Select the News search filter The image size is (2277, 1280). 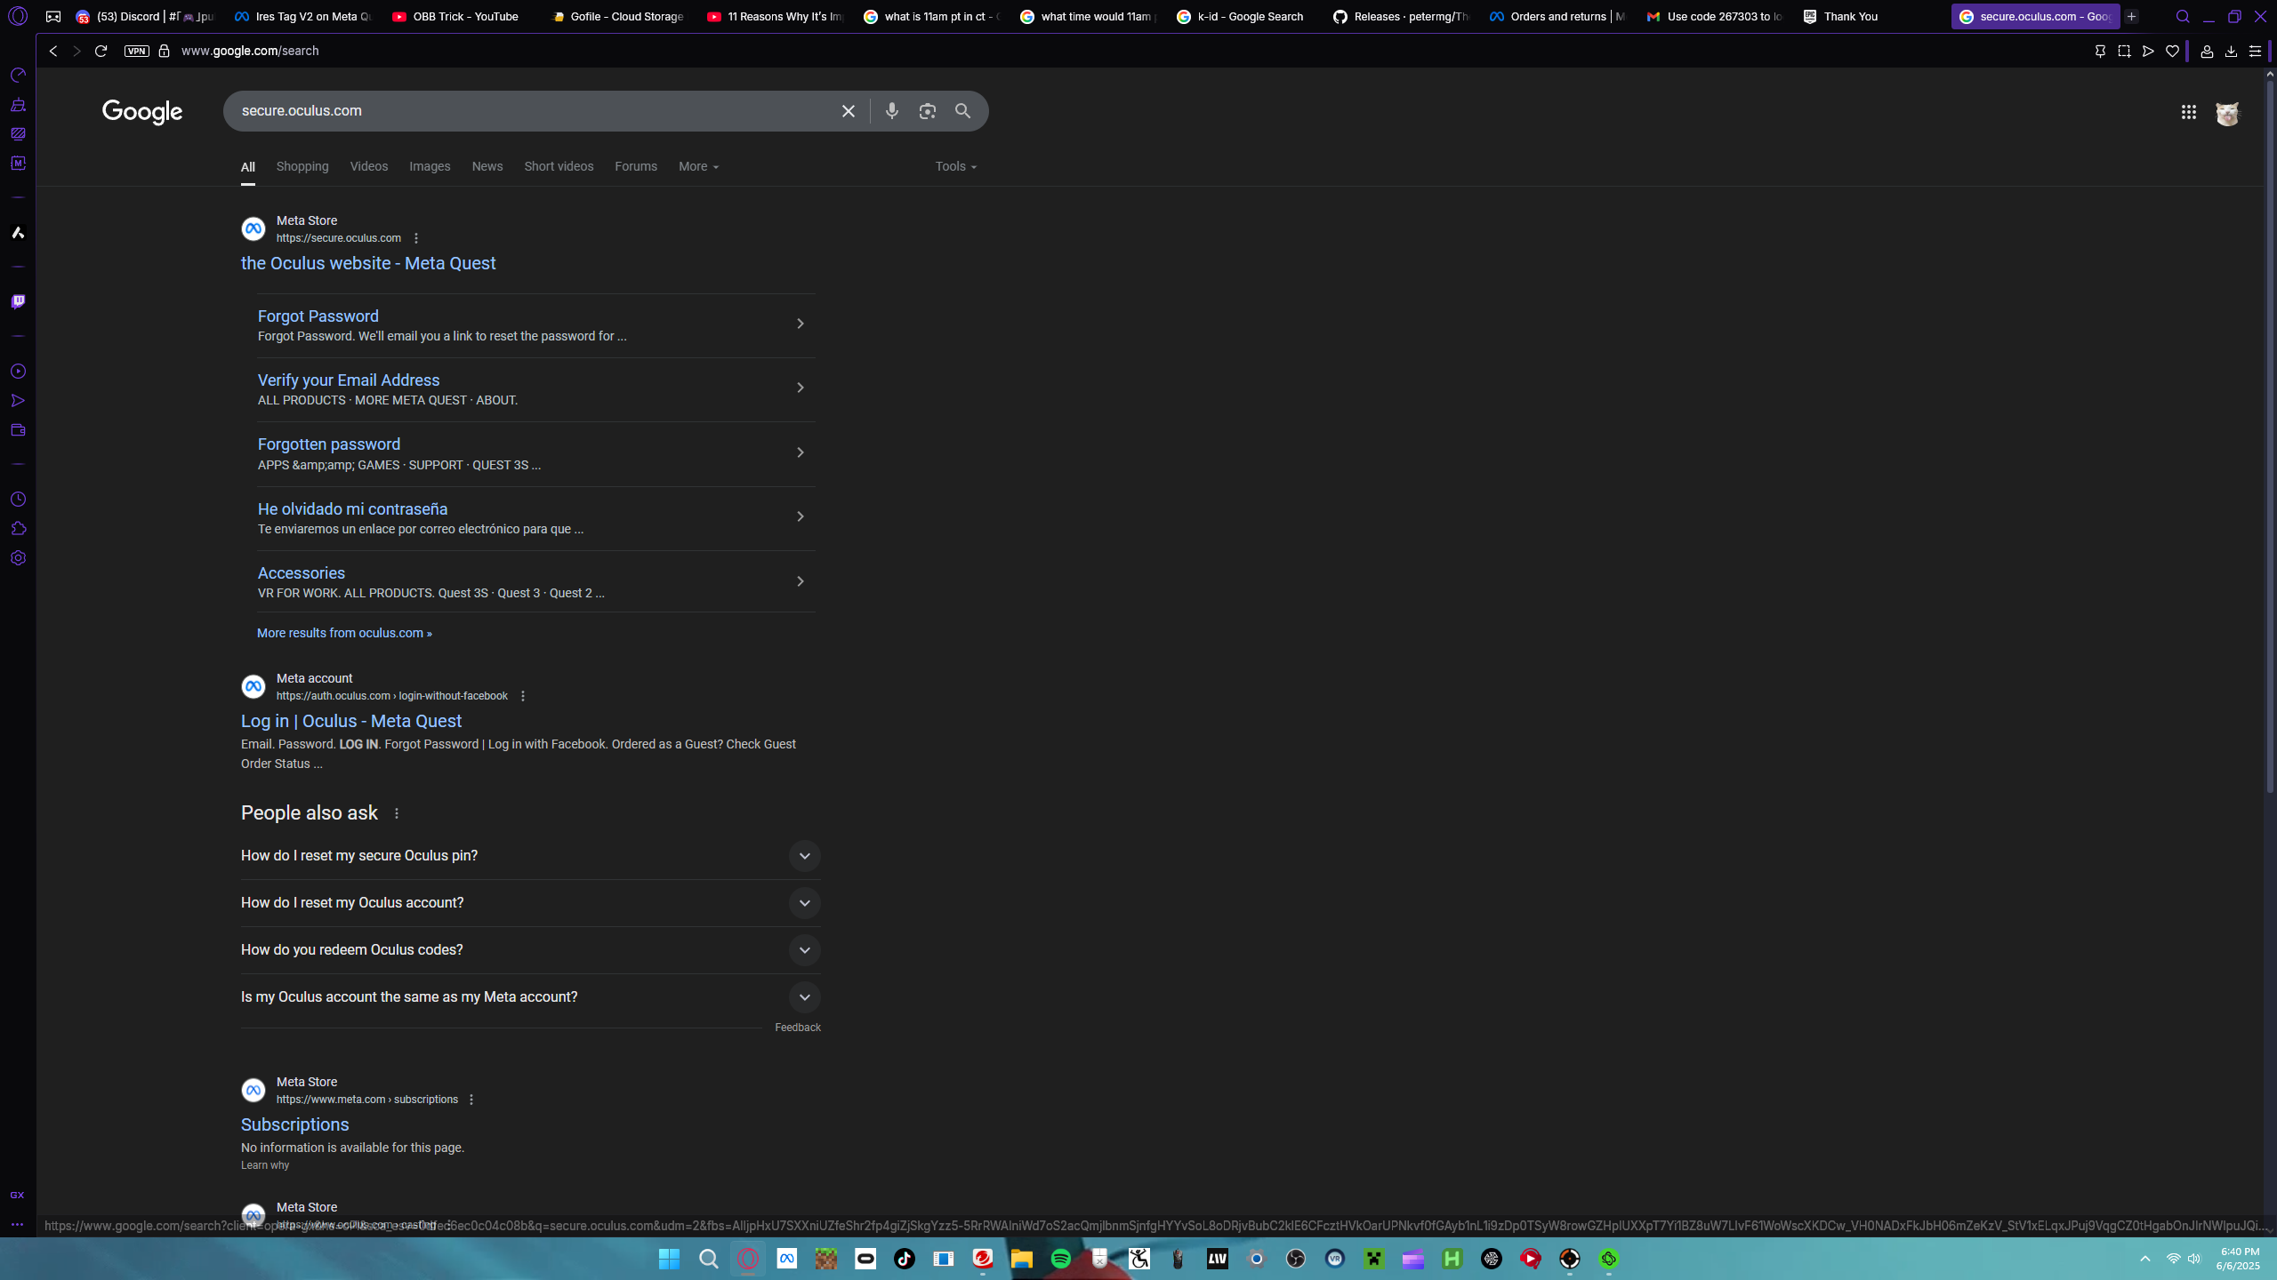(x=487, y=166)
